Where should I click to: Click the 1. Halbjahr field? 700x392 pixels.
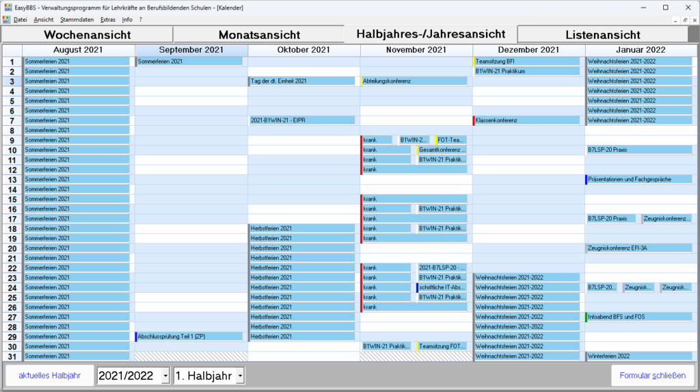click(x=205, y=376)
